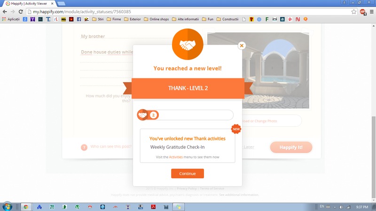
Task: Click 'You've unlocked new Thank activities' text
Action: point(188,138)
